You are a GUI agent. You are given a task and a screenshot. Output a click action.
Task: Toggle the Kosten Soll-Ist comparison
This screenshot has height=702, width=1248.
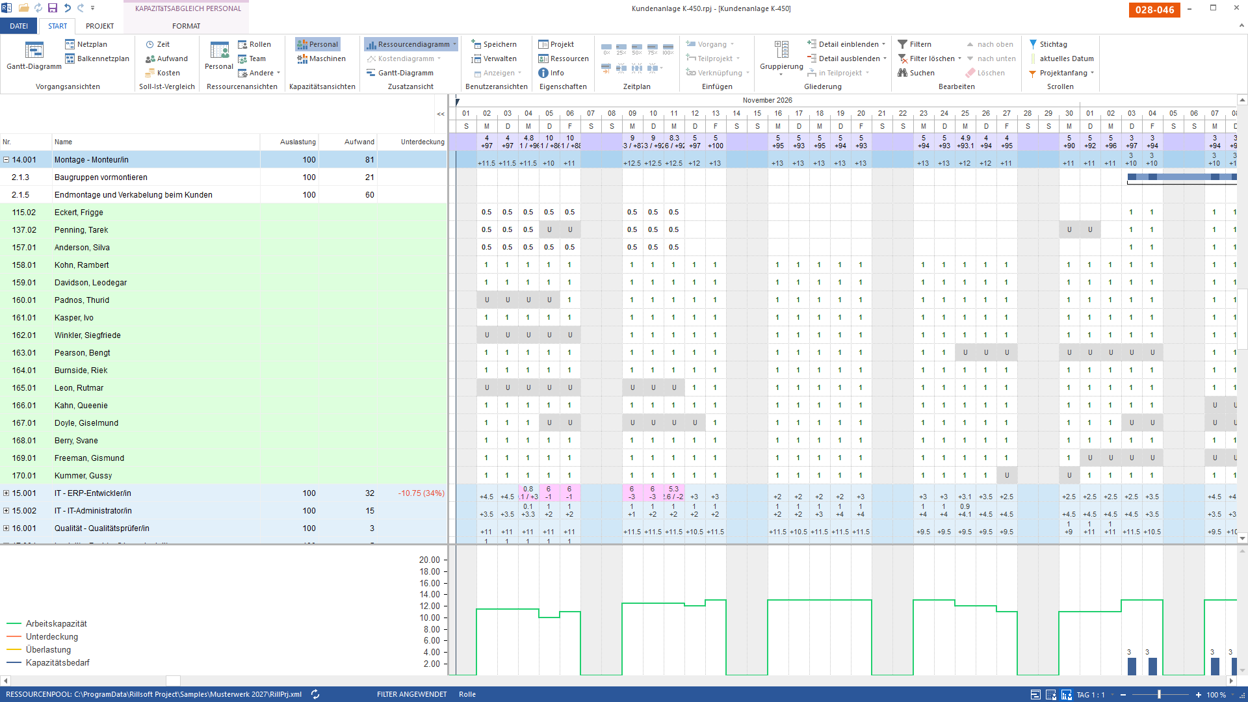pos(162,73)
